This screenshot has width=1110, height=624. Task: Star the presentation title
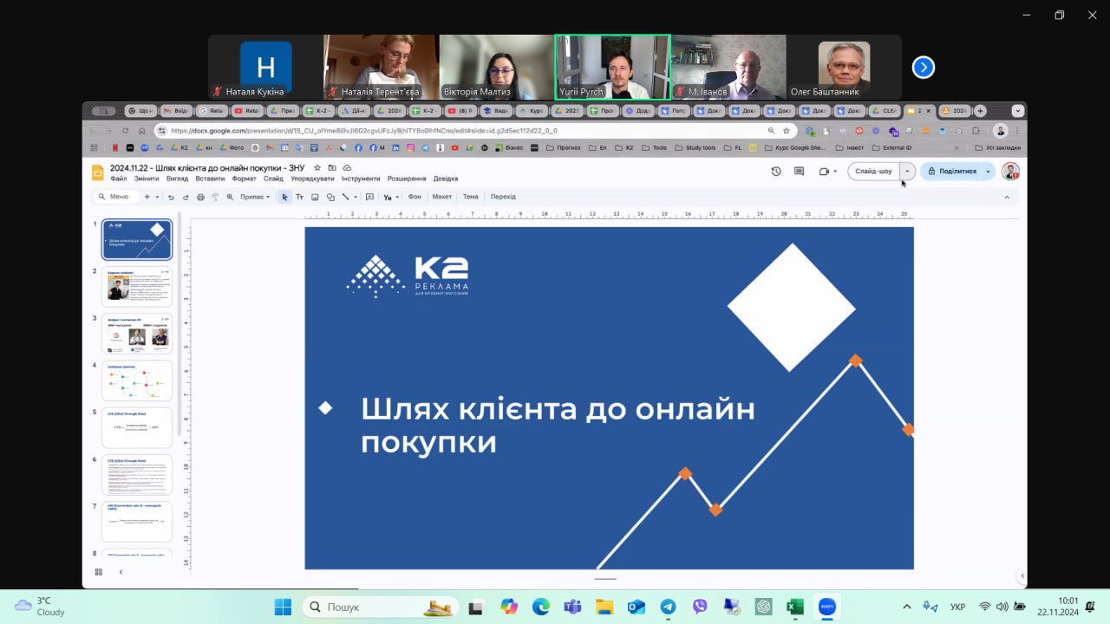coord(317,167)
